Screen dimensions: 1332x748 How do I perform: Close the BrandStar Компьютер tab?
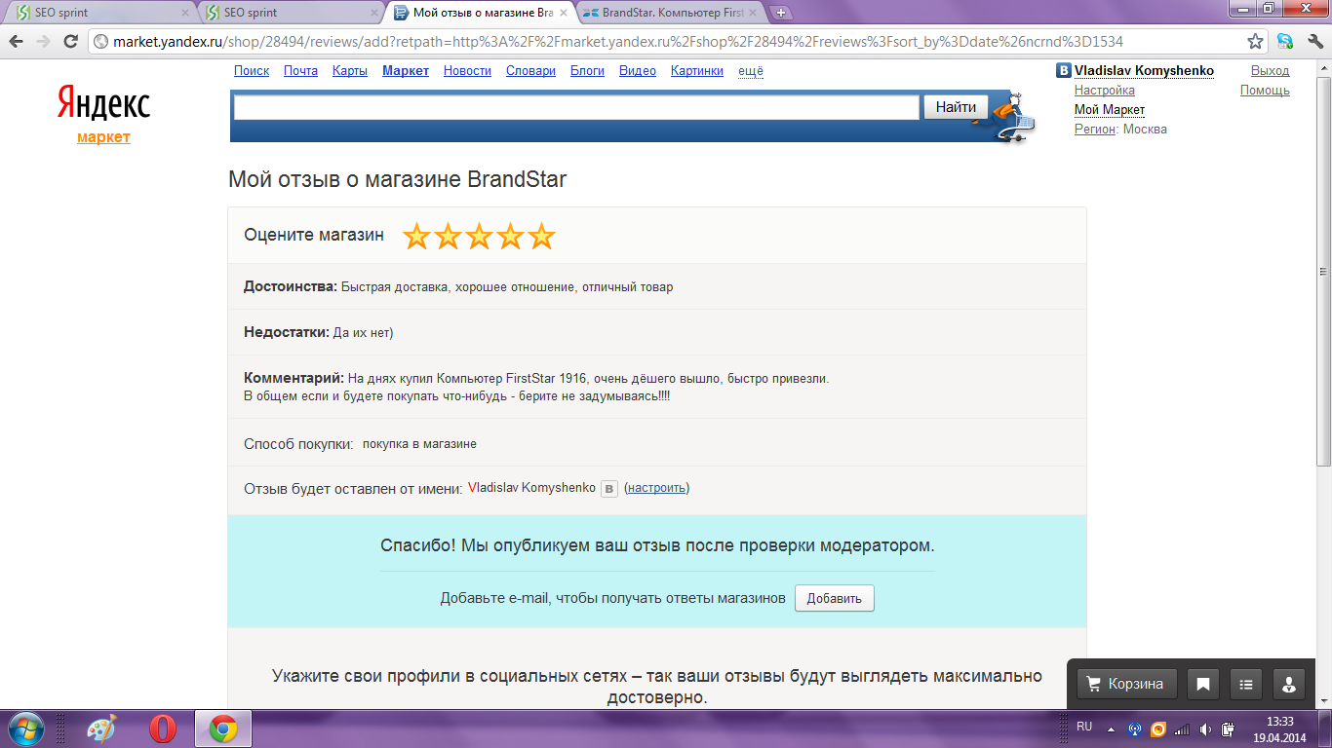(754, 13)
